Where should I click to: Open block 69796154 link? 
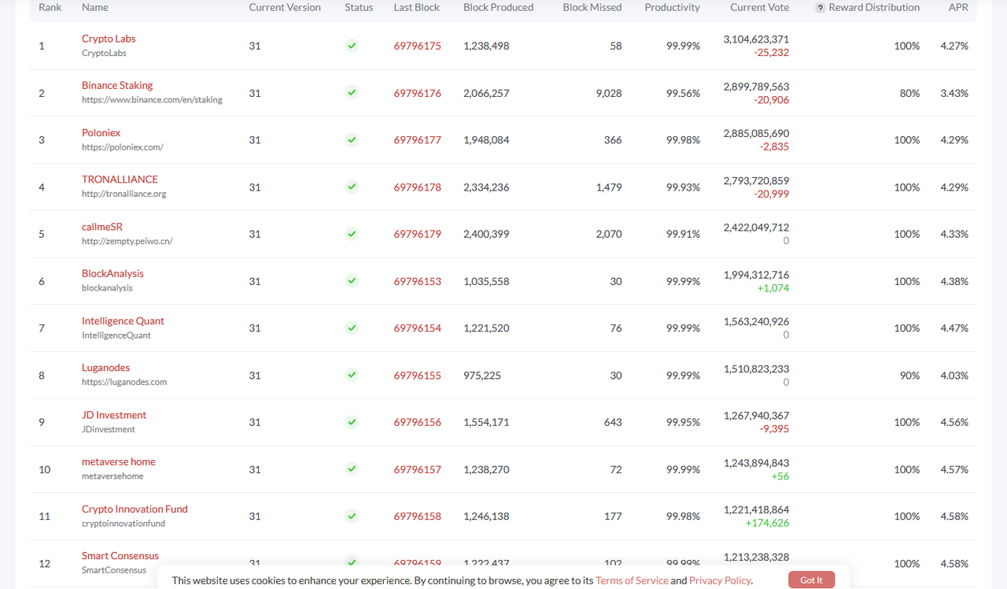pos(418,328)
